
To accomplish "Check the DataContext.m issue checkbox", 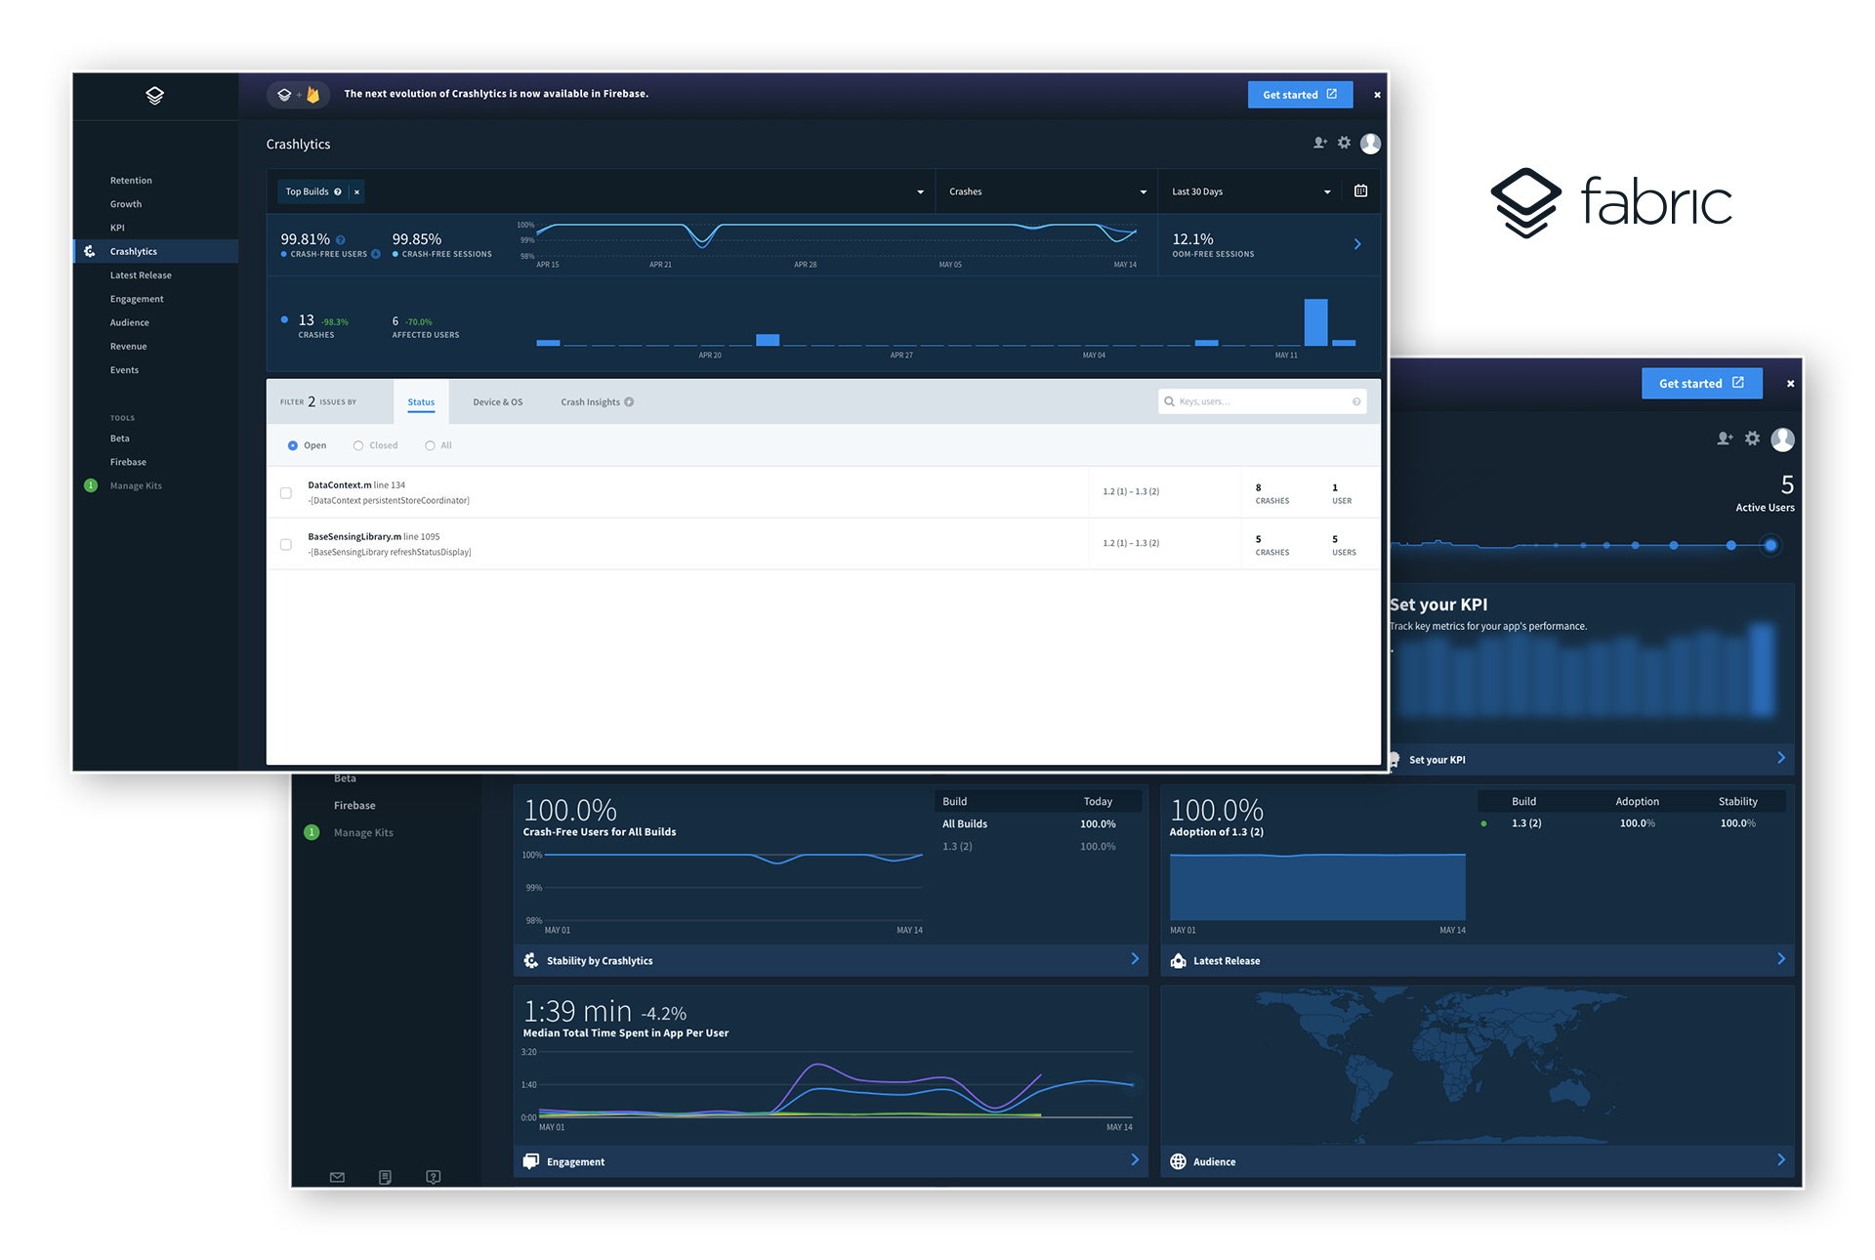I will click(286, 493).
